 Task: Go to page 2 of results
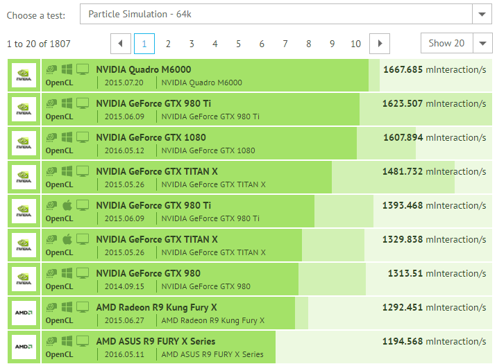pos(168,44)
